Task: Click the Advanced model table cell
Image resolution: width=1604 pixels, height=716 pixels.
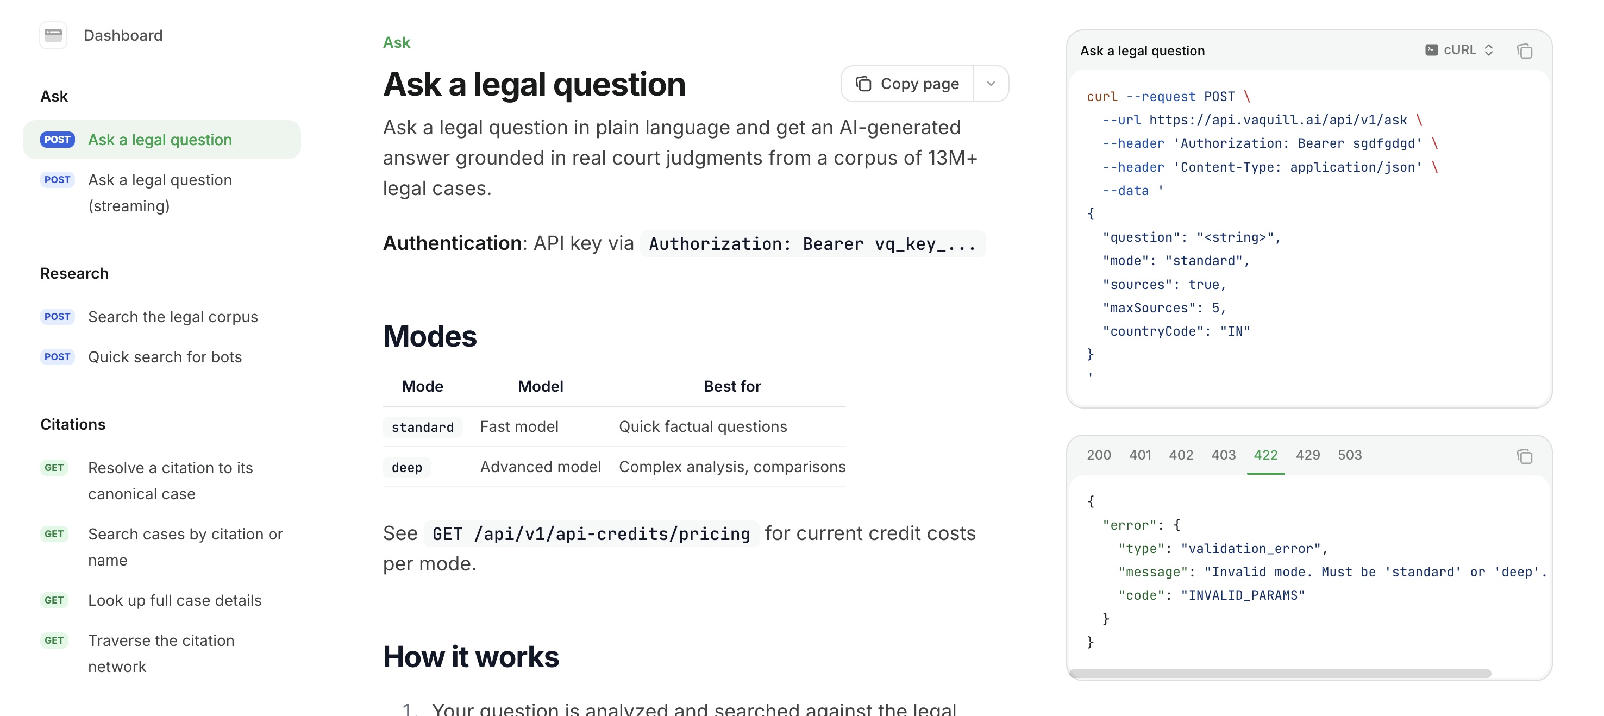Action: 541,467
